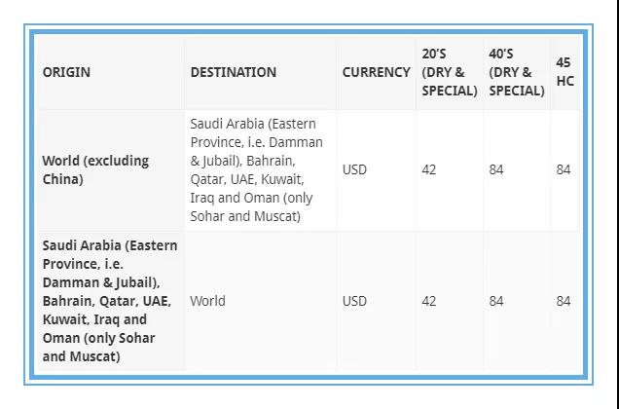This screenshot has width=619, height=409.
Task: Click the 20'S (DRY & SPECIAL) header
Action: [x=450, y=72]
